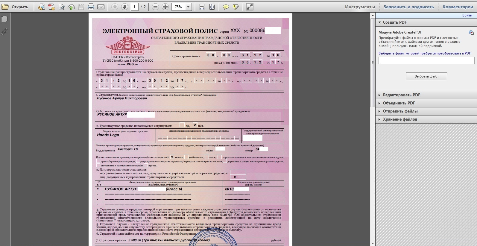Click the '(класс 6)' driver class text
This screenshot has height=246, width=477.
[x=174, y=189]
